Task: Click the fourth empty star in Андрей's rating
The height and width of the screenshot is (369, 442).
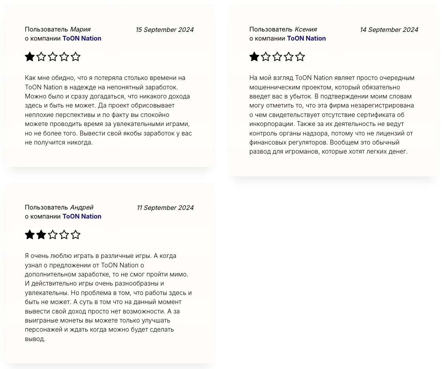Action: [x=64, y=235]
